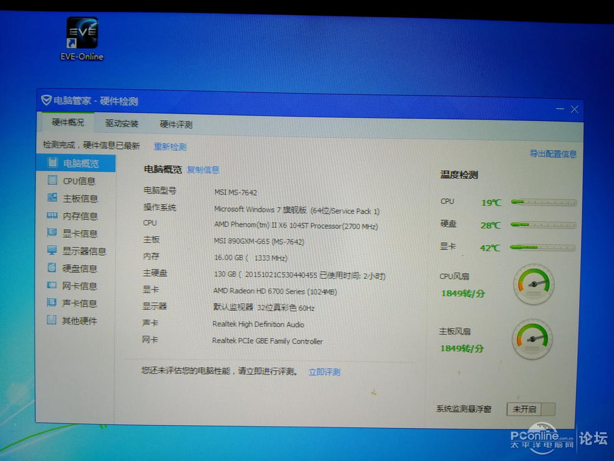The height and width of the screenshot is (461, 614).
Task: Minimize the 硬件检测 window
Action: pos(560,109)
